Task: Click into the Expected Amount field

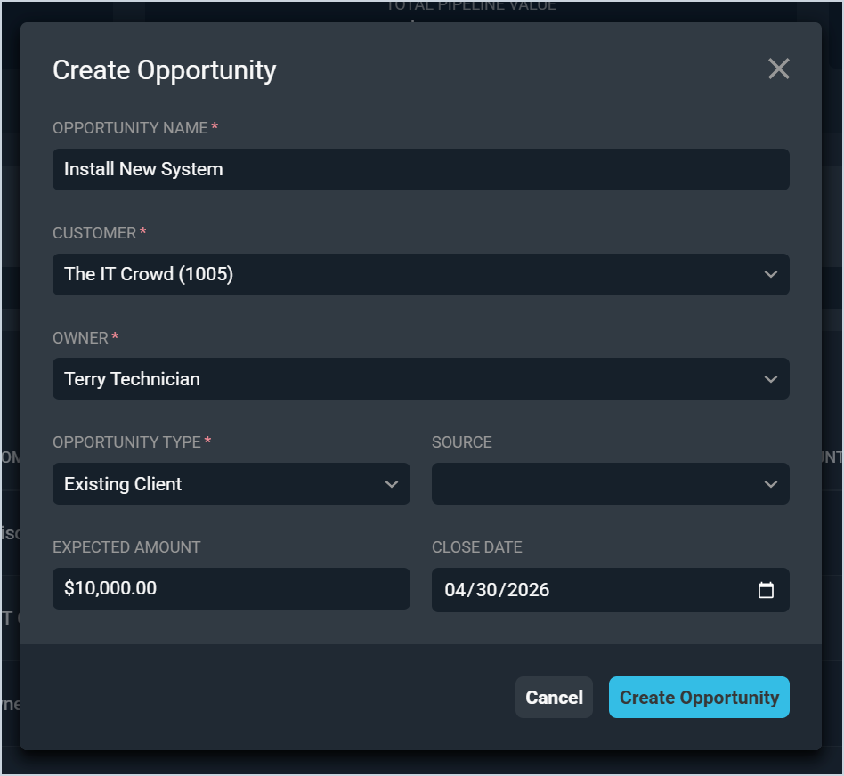Action: pos(231,588)
